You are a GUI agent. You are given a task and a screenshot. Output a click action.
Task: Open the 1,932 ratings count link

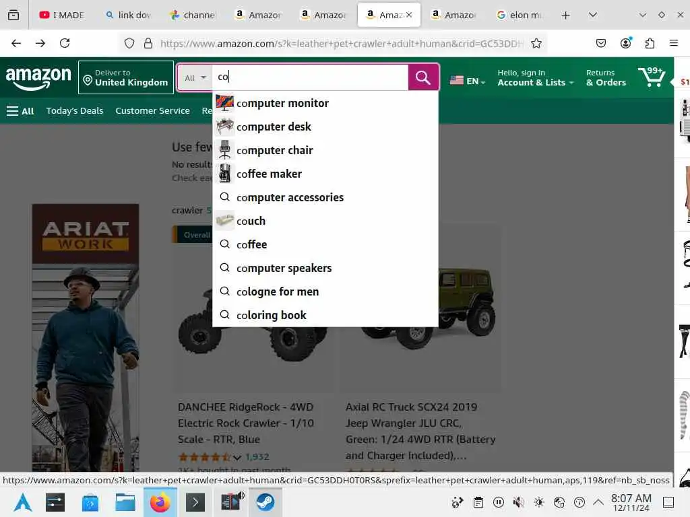[x=257, y=457]
